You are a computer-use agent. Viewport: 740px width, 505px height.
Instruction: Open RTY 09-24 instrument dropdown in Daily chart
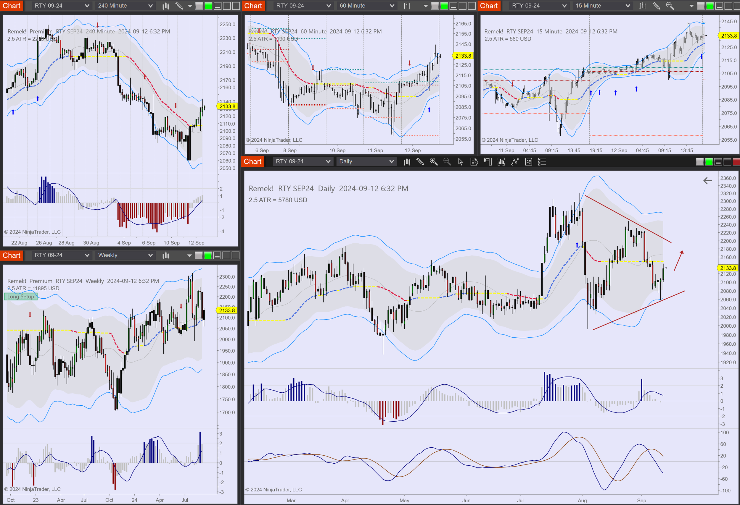(x=303, y=161)
